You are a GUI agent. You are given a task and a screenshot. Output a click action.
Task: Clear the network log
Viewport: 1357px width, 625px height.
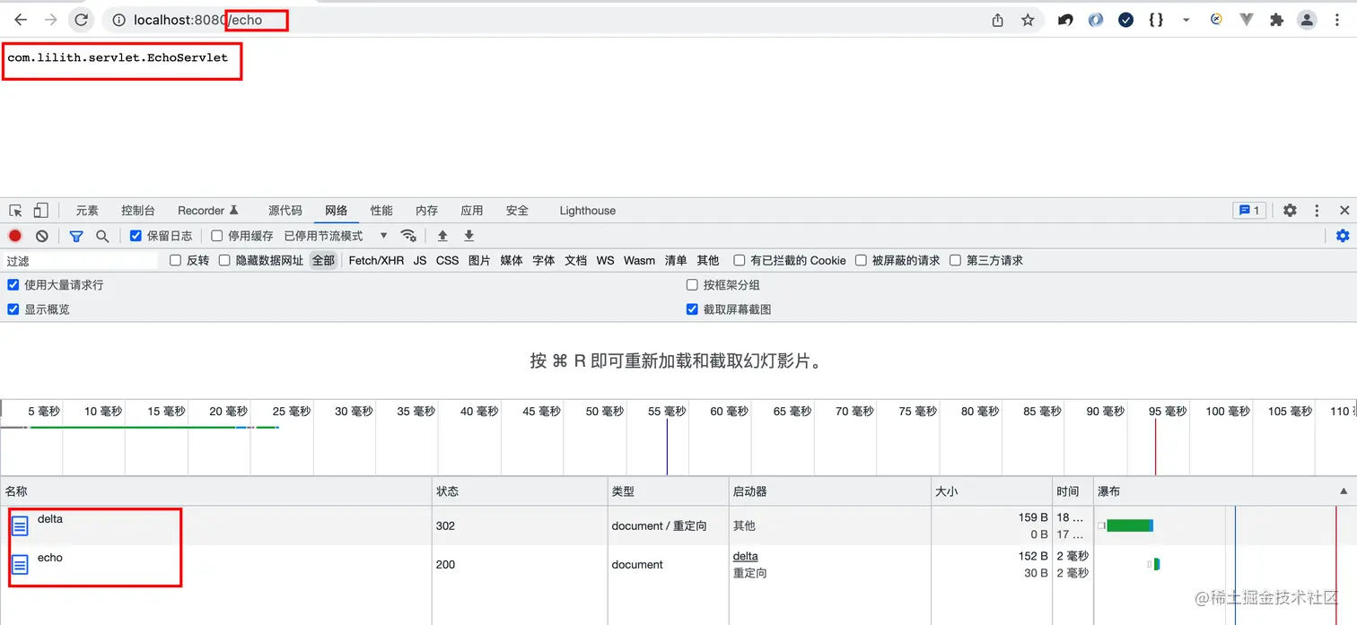tap(42, 236)
